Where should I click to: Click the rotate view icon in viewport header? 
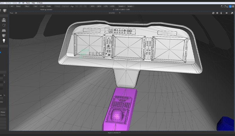(x=213, y=13)
